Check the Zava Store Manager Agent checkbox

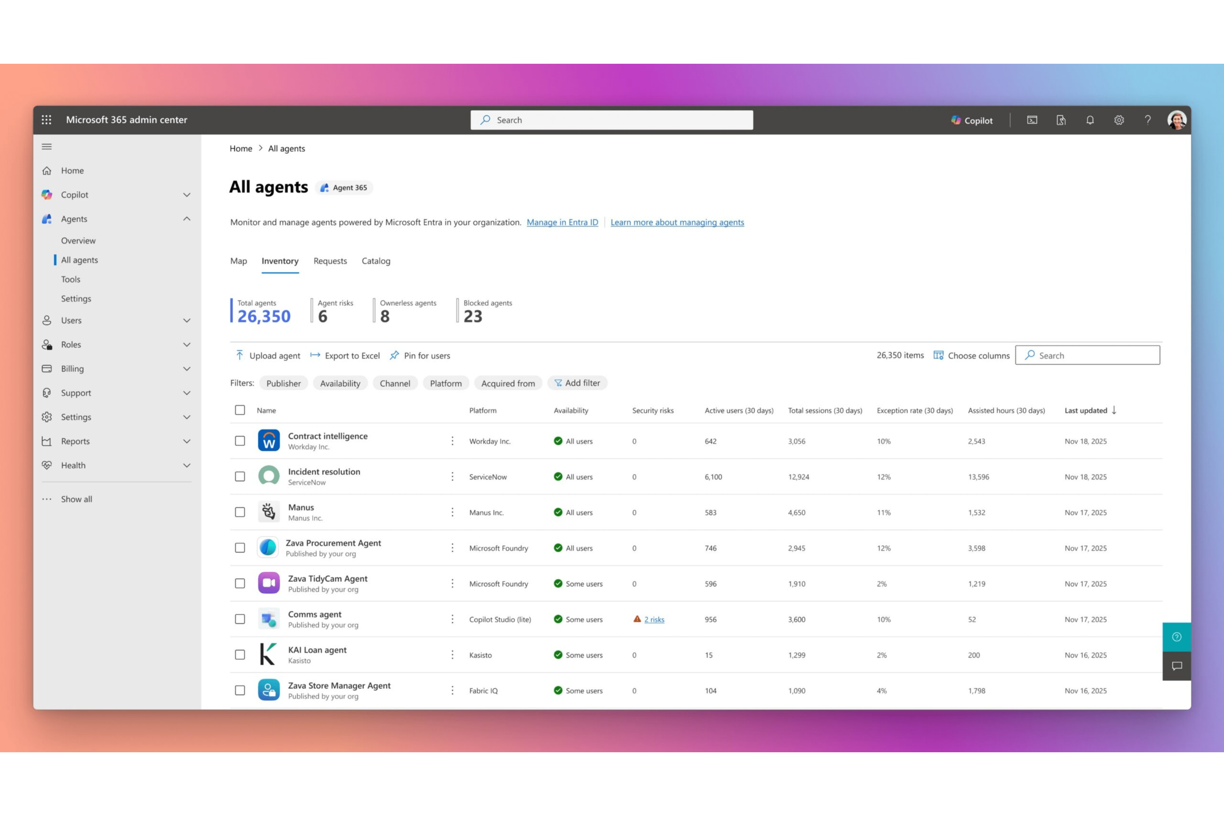click(x=240, y=690)
